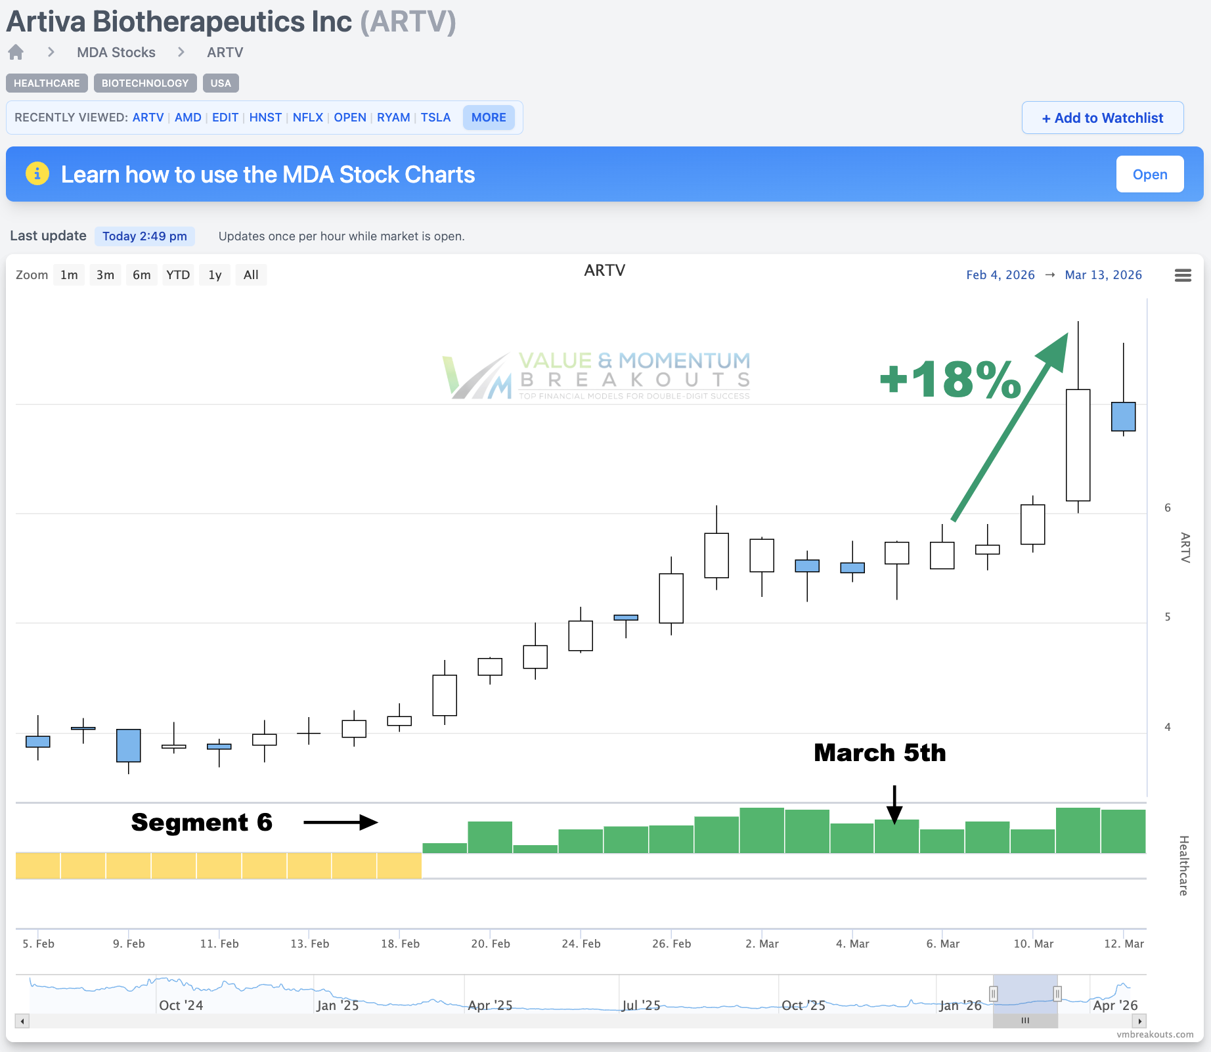This screenshot has height=1052, width=1211.
Task: Click the 2. Mar x-axis label
Action: click(762, 944)
